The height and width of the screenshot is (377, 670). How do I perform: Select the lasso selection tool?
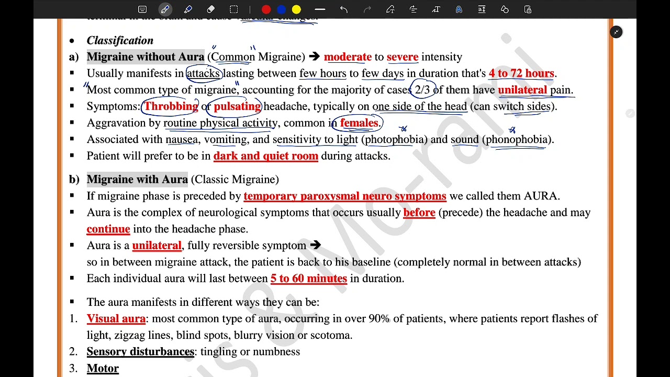click(x=233, y=9)
